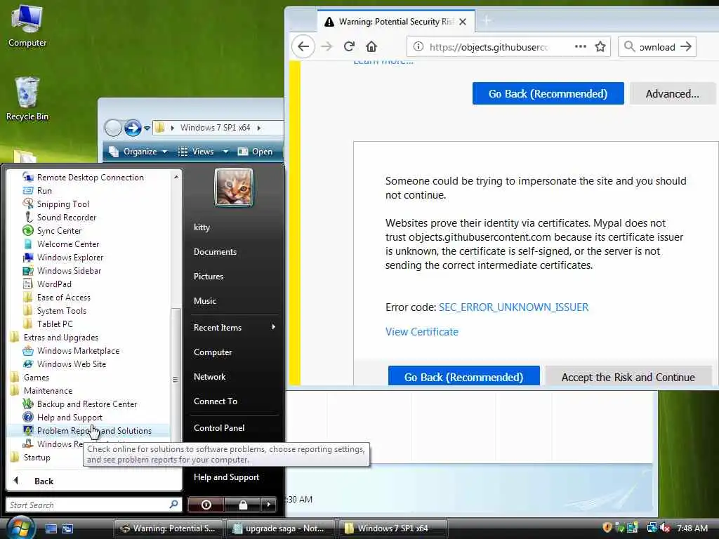
Task: Show Recent Items submenu
Action: pyautogui.click(x=235, y=327)
